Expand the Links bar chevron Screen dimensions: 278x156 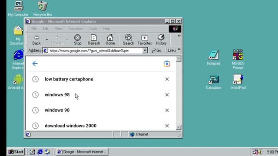179,49
